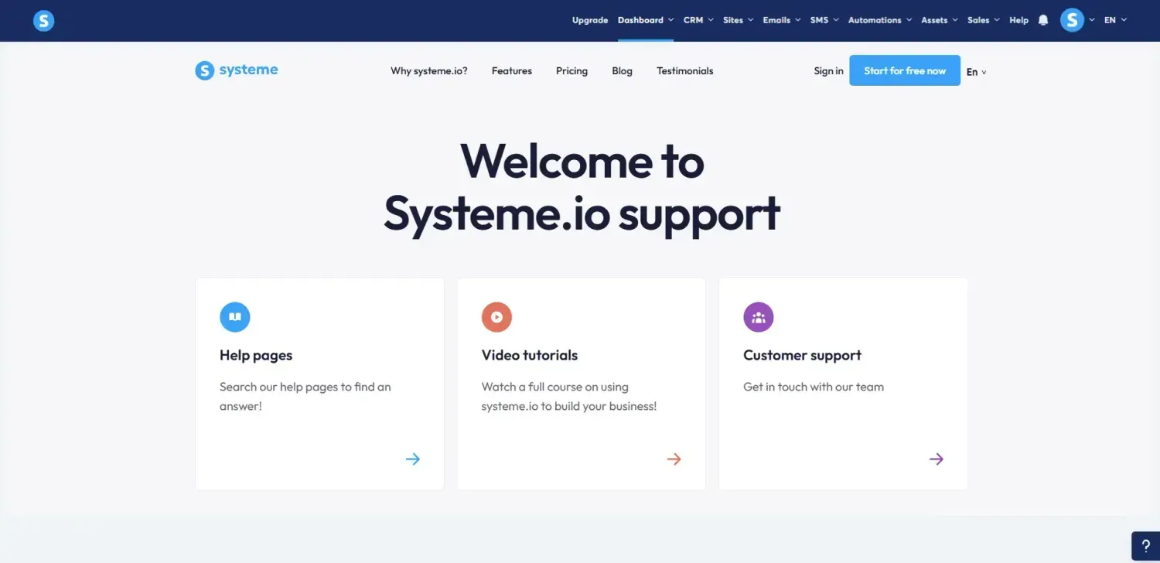
Task: Open the En language selector in the site header
Action: (977, 72)
